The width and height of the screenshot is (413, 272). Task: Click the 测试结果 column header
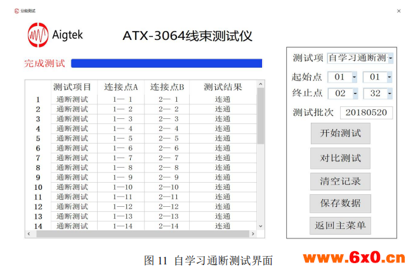[x=223, y=87]
